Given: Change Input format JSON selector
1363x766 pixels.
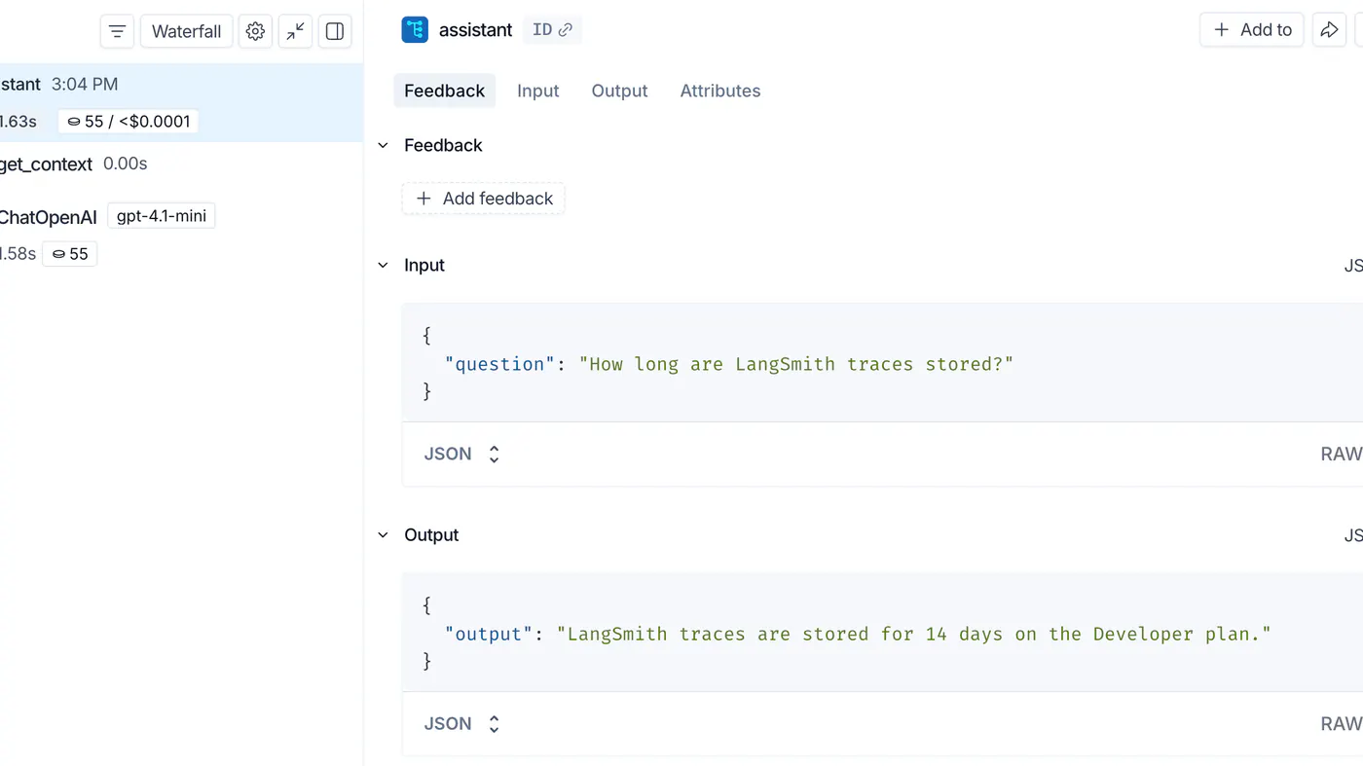Looking at the screenshot, I should coord(462,454).
